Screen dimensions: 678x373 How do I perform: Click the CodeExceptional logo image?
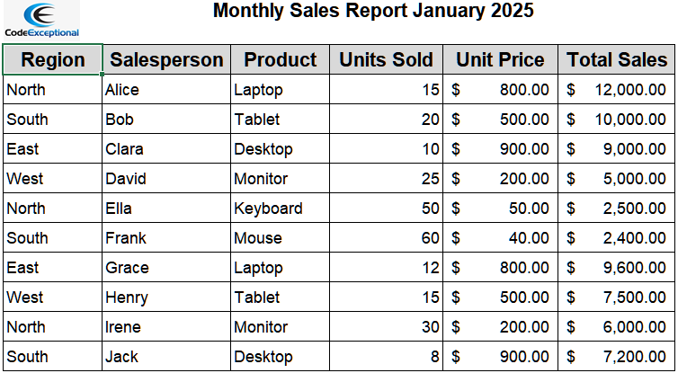[40, 21]
